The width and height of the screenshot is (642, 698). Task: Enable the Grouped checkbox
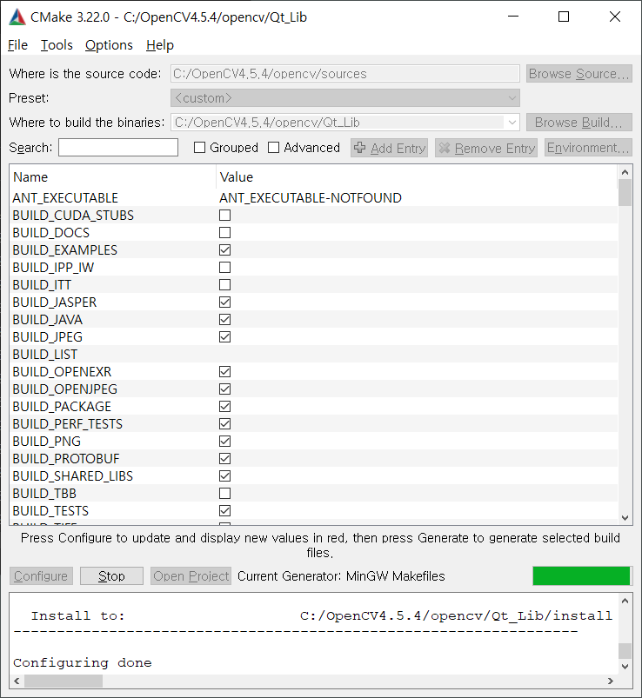[x=199, y=148]
